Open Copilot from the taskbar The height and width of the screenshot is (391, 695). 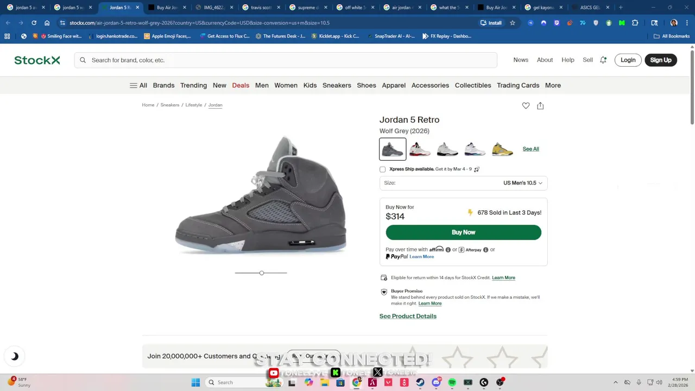(x=309, y=382)
